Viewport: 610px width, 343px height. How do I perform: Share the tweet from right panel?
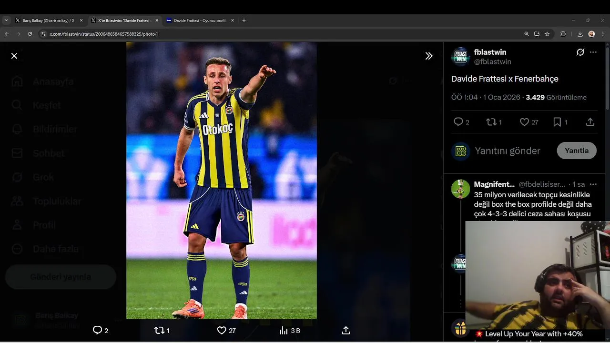(x=590, y=122)
